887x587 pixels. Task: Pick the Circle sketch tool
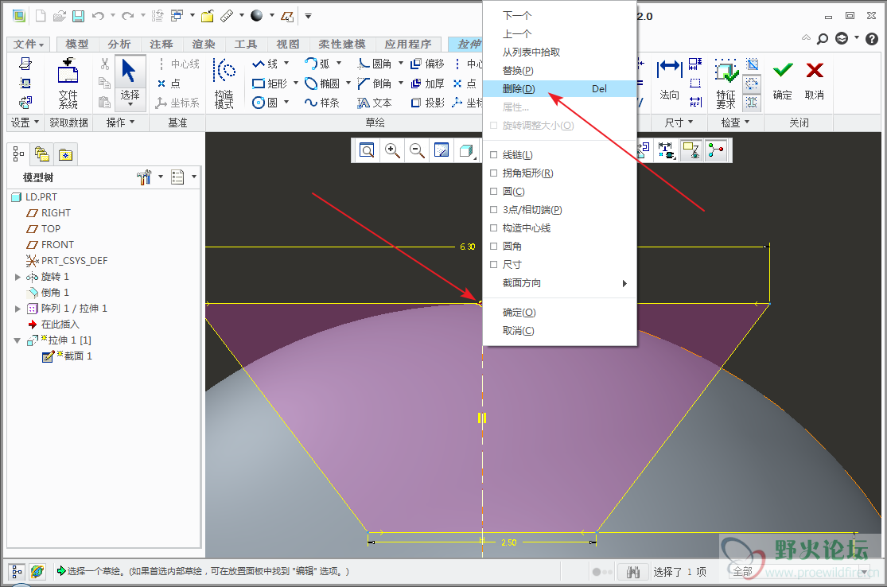click(266, 103)
